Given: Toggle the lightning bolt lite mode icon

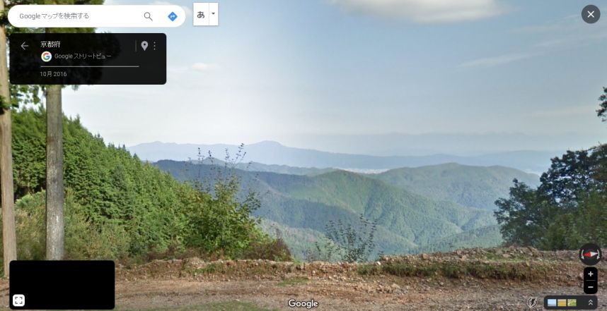Looking at the screenshot, I should [532, 303].
